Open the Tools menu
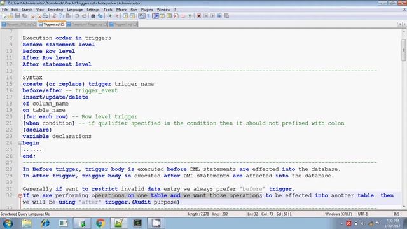 point(107,10)
